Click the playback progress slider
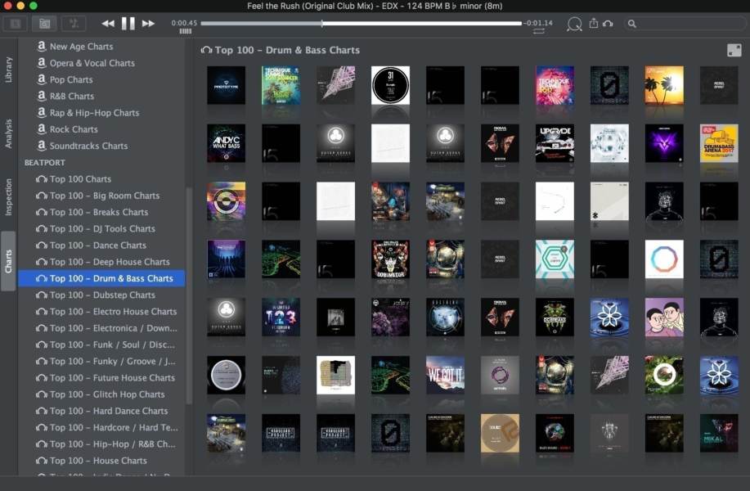 [362, 23]
